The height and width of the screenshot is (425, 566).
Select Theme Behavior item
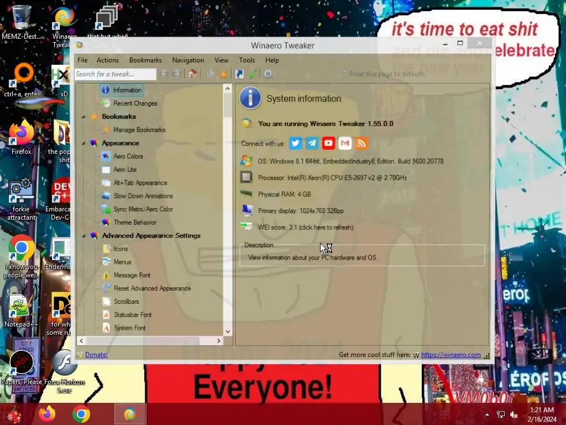135,222
